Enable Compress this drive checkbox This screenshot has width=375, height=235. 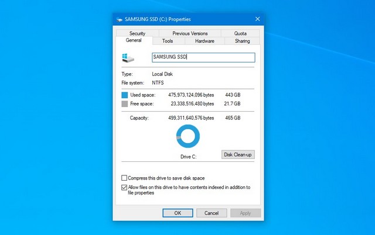[x=124, y=178]
